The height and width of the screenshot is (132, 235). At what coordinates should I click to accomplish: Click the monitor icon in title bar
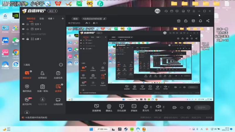(x=177, y=11)
